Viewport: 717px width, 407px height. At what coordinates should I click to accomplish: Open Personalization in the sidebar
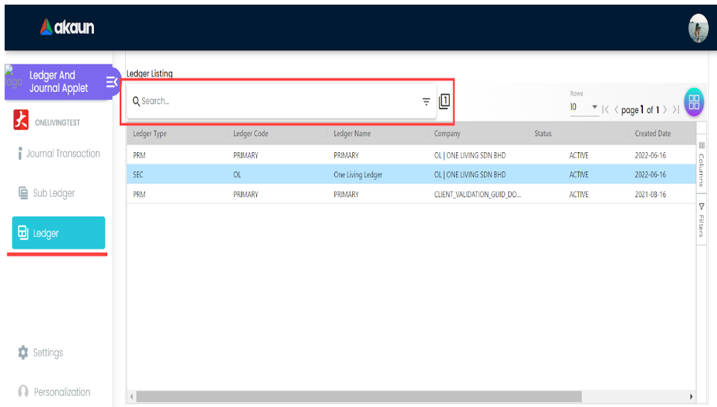(x=61, y=392)
